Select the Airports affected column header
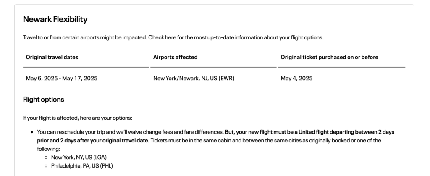Viewport: 430px width, 176px height. [x=175, y=57]
